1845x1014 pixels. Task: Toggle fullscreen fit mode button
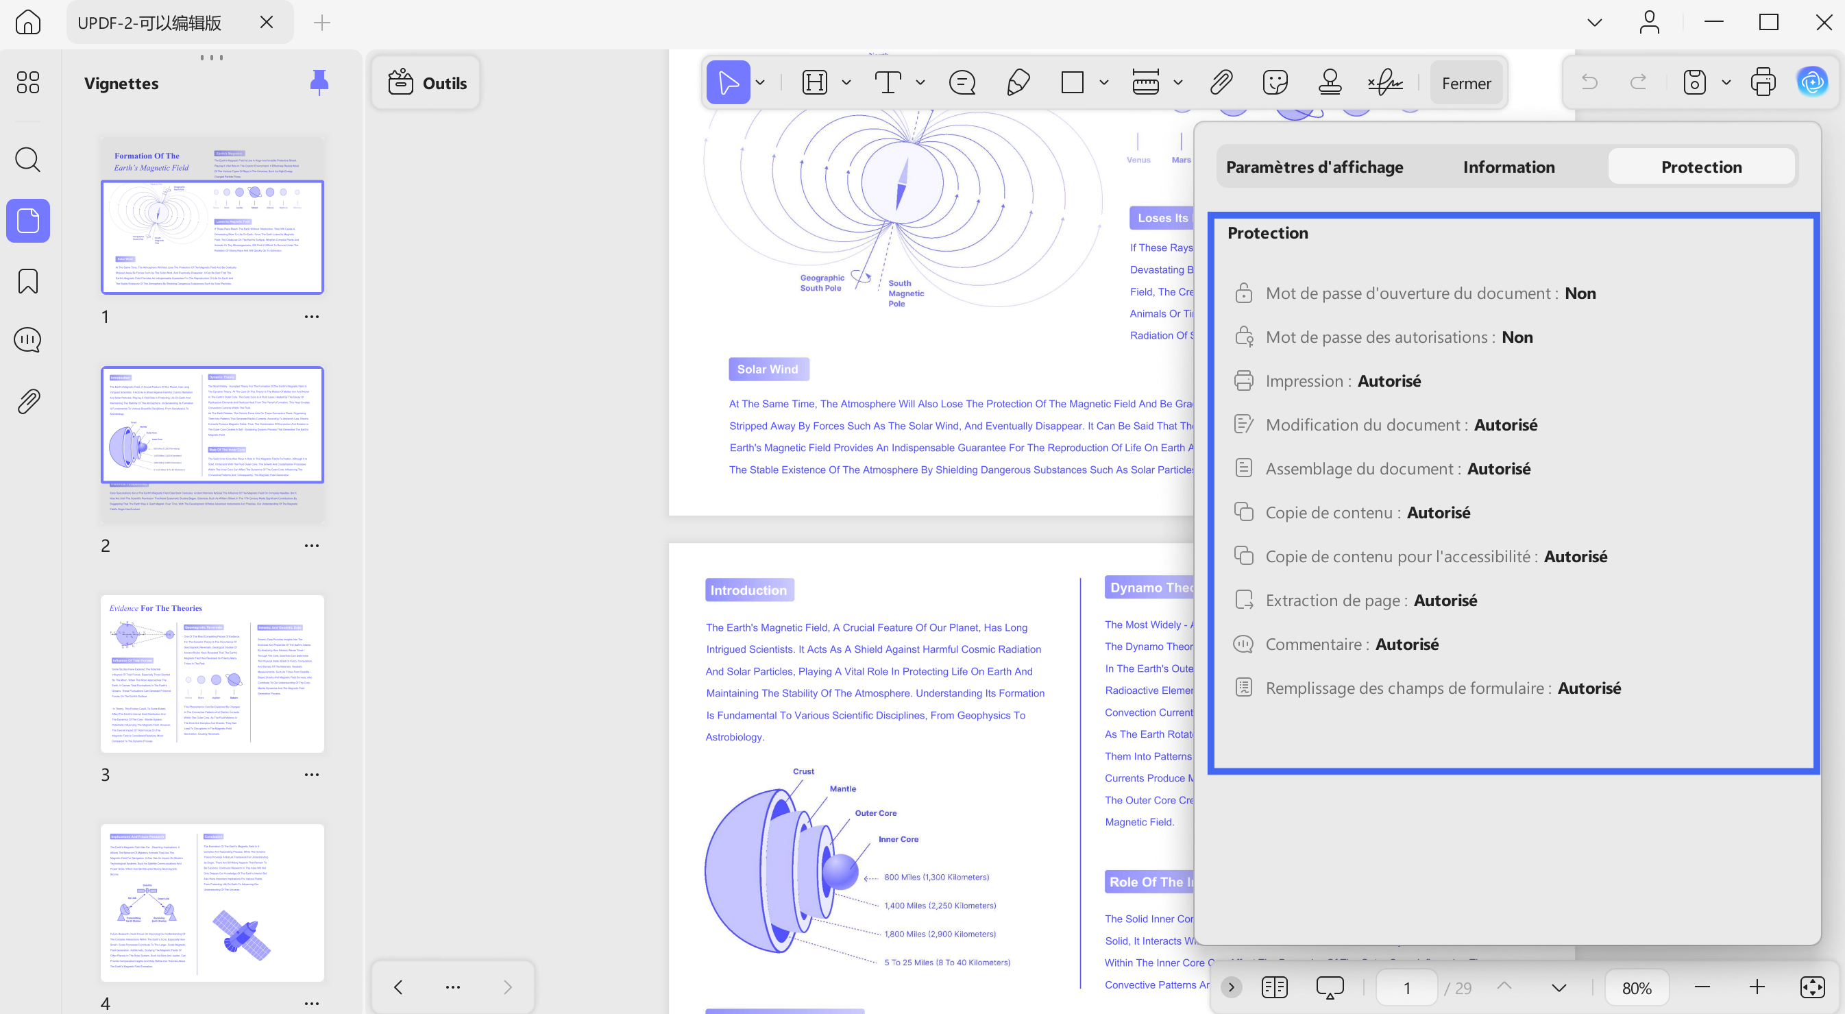click(x=1812, y=987)
